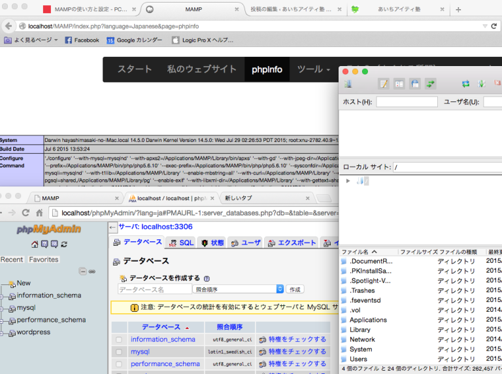Screen dimensions: 502x374
Task: Open the エクスポート tab in phpMyAdmin
Action: (292, 243)
